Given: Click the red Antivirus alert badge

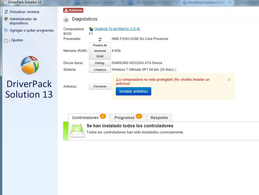Looking at the screenshot, I should [x=73, y=10].
